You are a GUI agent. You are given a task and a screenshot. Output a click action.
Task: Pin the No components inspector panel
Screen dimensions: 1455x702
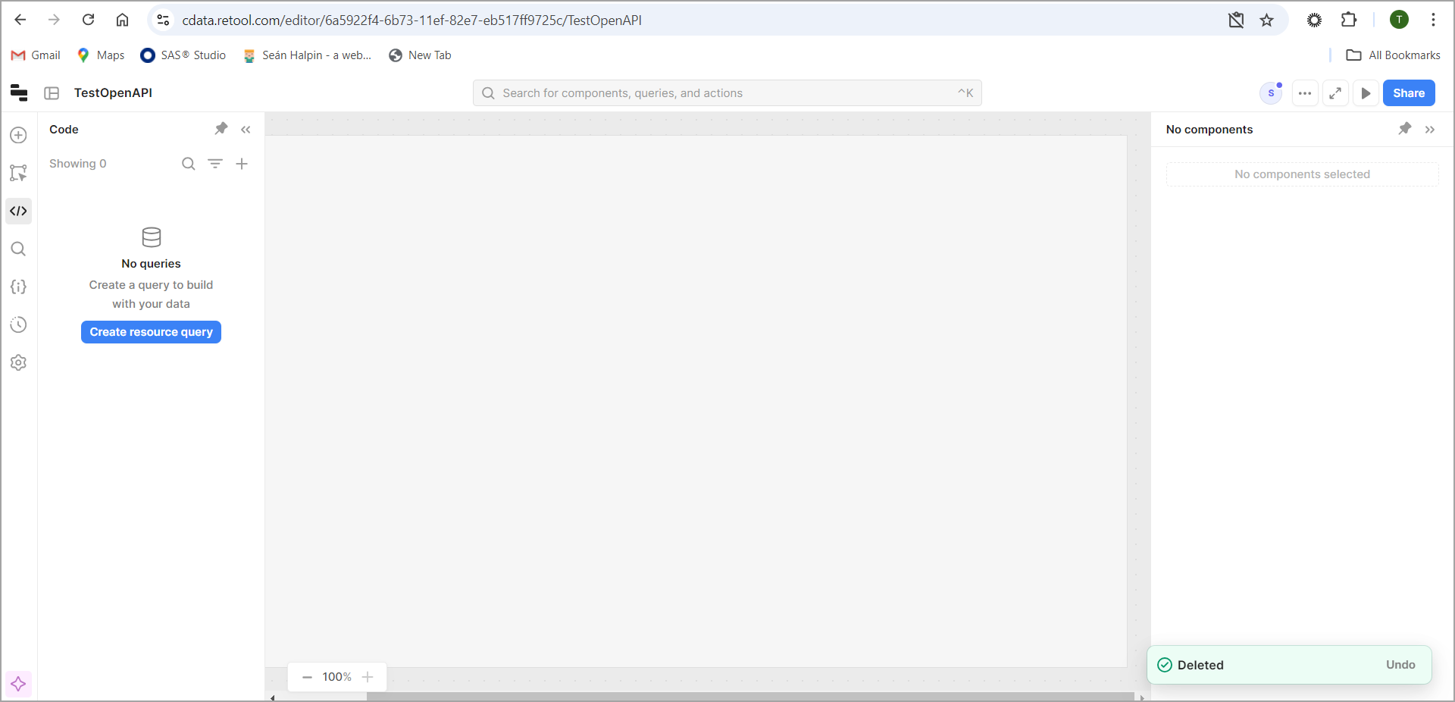tap(1404, 130)
